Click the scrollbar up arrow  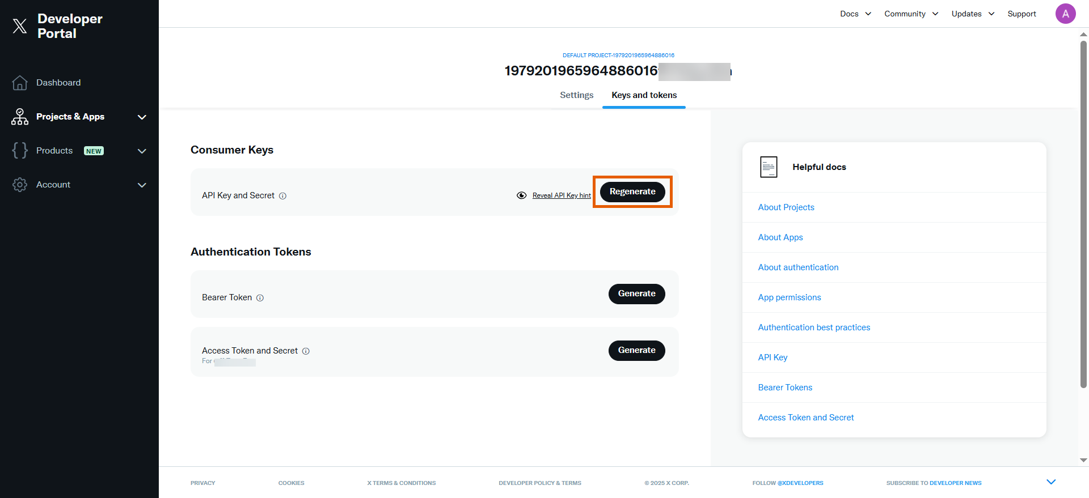pyautogui.click(x=1083, y=35)
